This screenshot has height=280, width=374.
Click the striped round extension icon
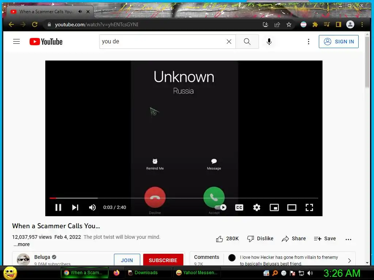tap(304, 24)
